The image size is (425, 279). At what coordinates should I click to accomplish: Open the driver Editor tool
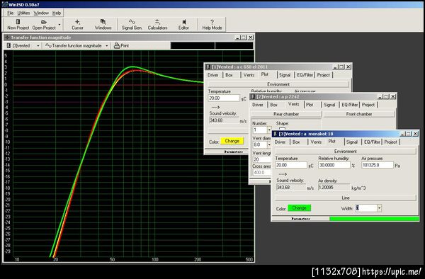point(183,24)
